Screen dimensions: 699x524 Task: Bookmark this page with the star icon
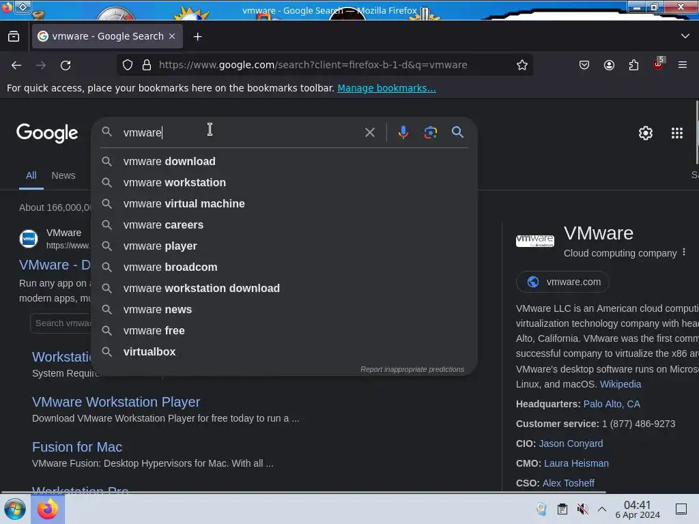[x=522, y=65]
